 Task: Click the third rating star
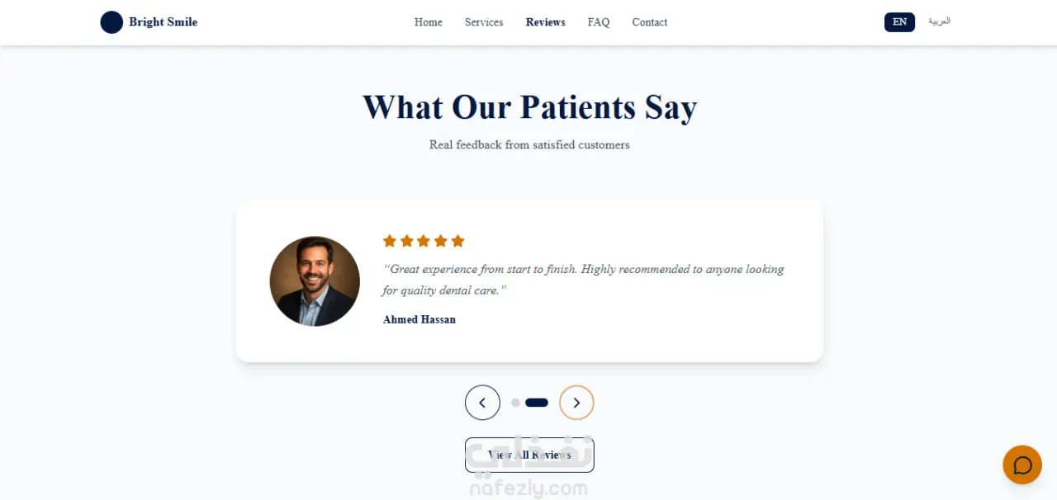424,241
